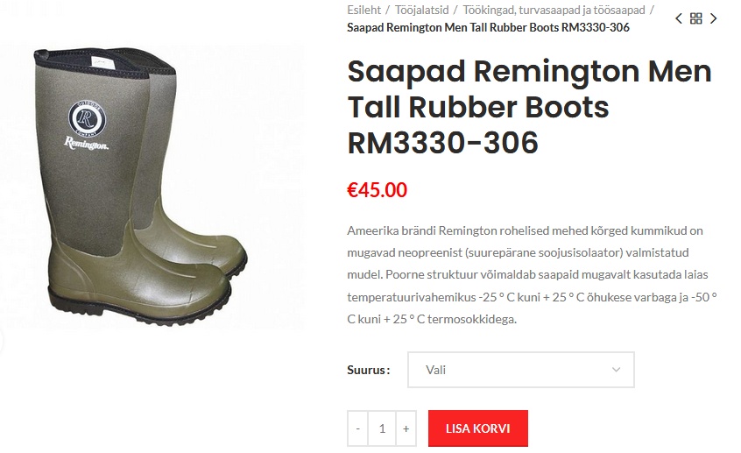
Task: Decrease quantity with the minus button
Action: pyautogui.click(x=357, y=428)
